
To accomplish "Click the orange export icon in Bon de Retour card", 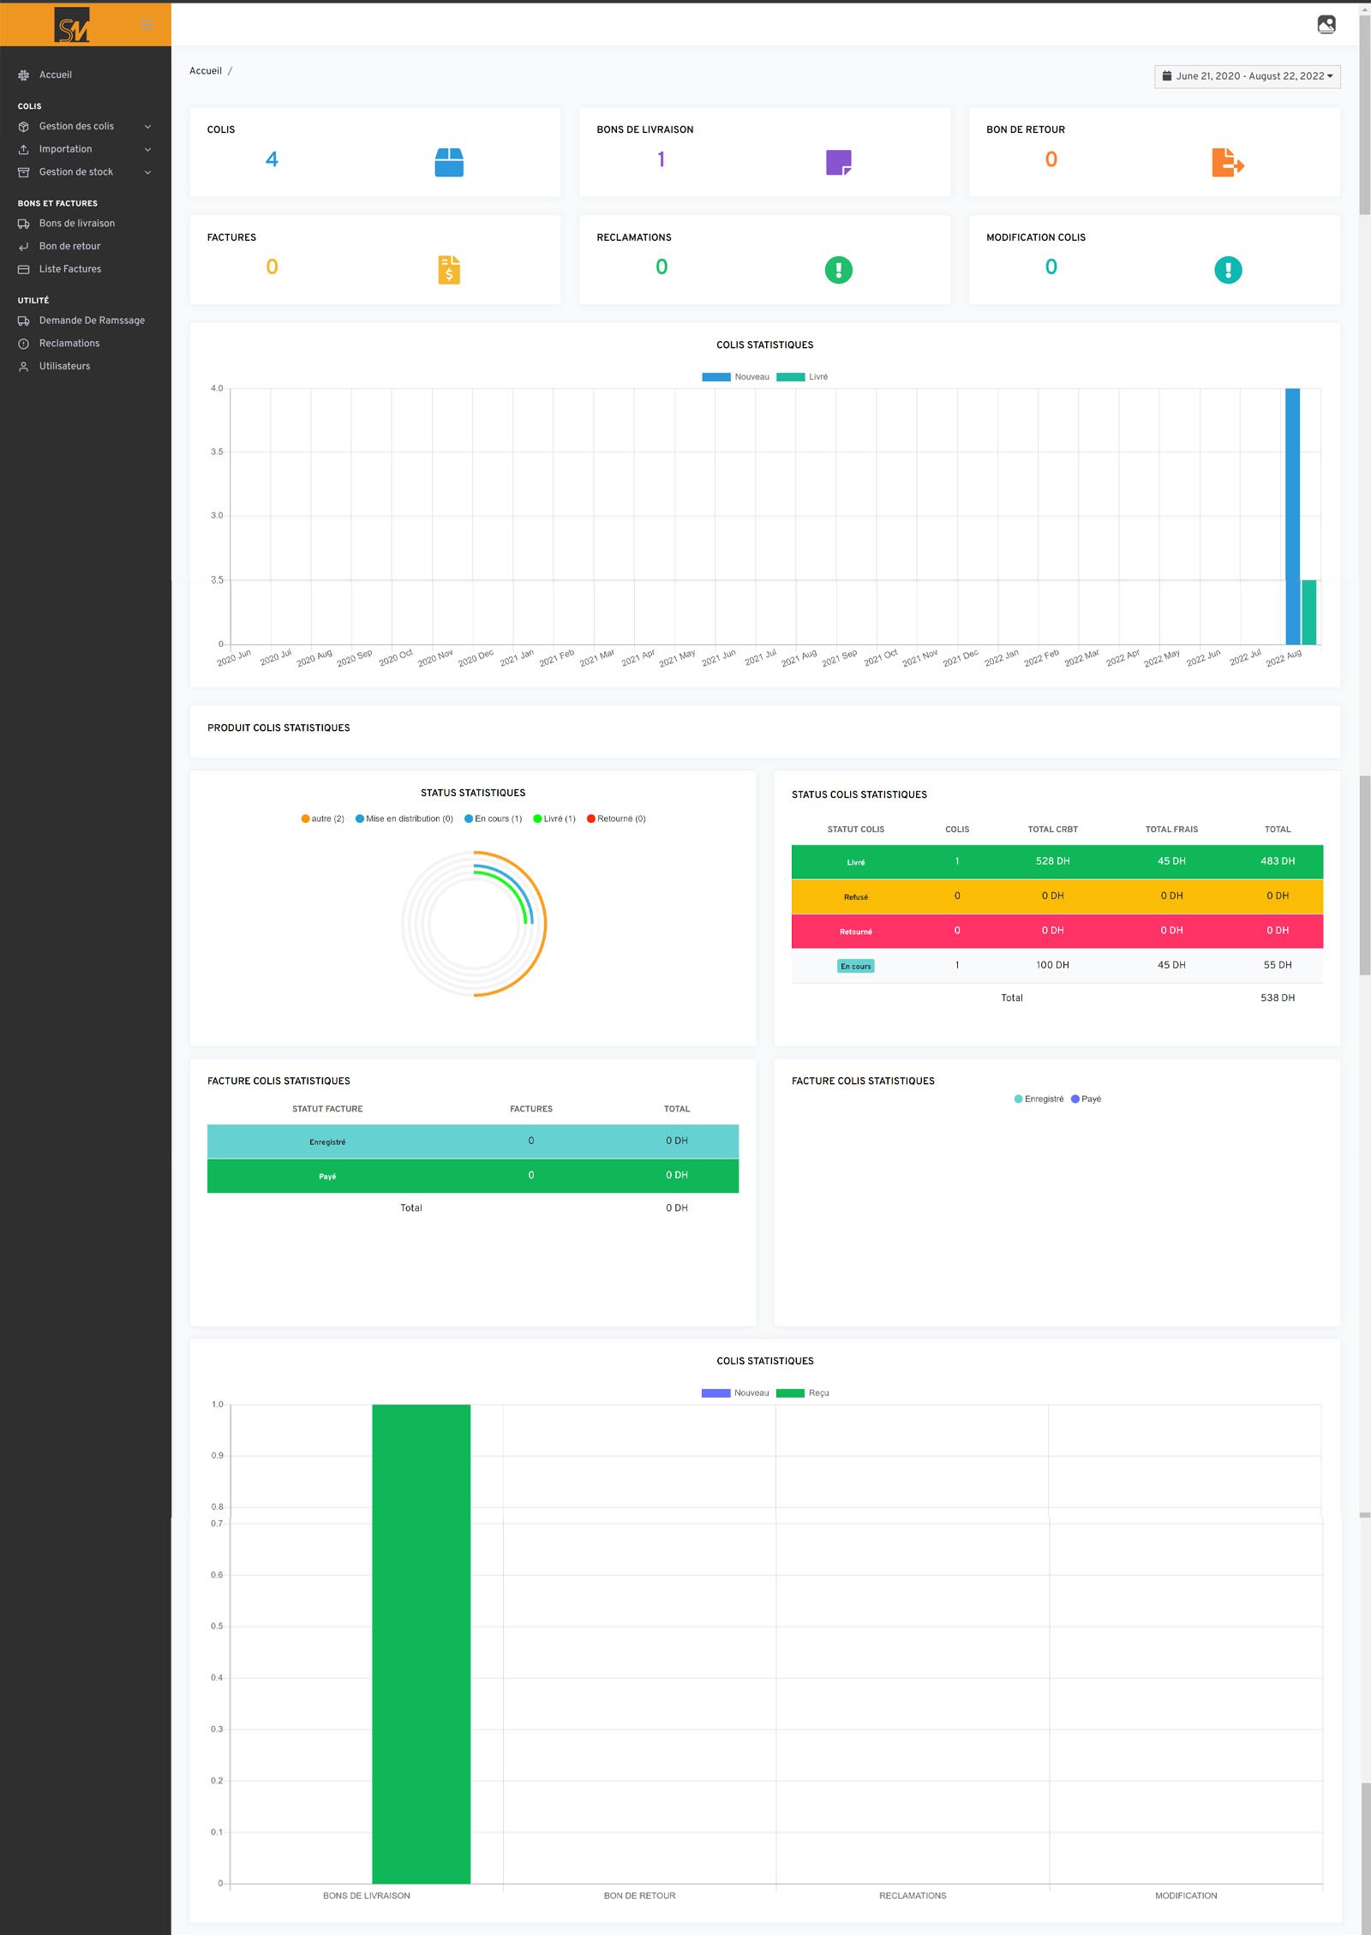I will [x=1227, y=162].
